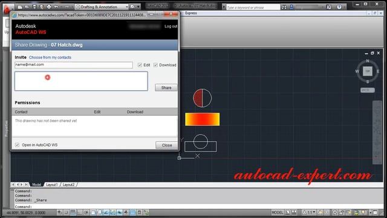Click the Save As icon in Quick Access toolbar

click(42, 7)
